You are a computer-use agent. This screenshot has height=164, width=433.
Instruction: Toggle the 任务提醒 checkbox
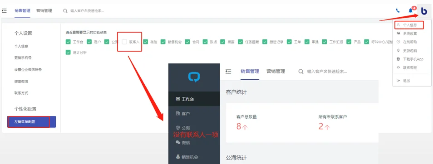[x=241, y=42]
